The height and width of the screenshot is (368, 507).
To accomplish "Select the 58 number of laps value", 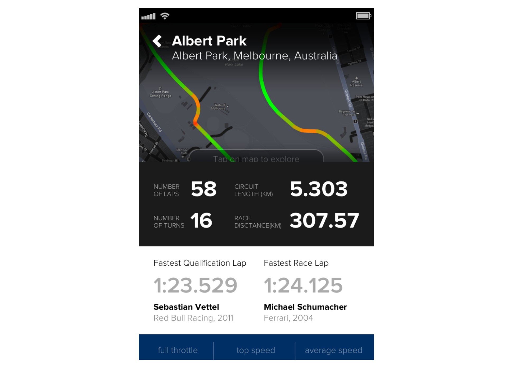I will 203,189.
